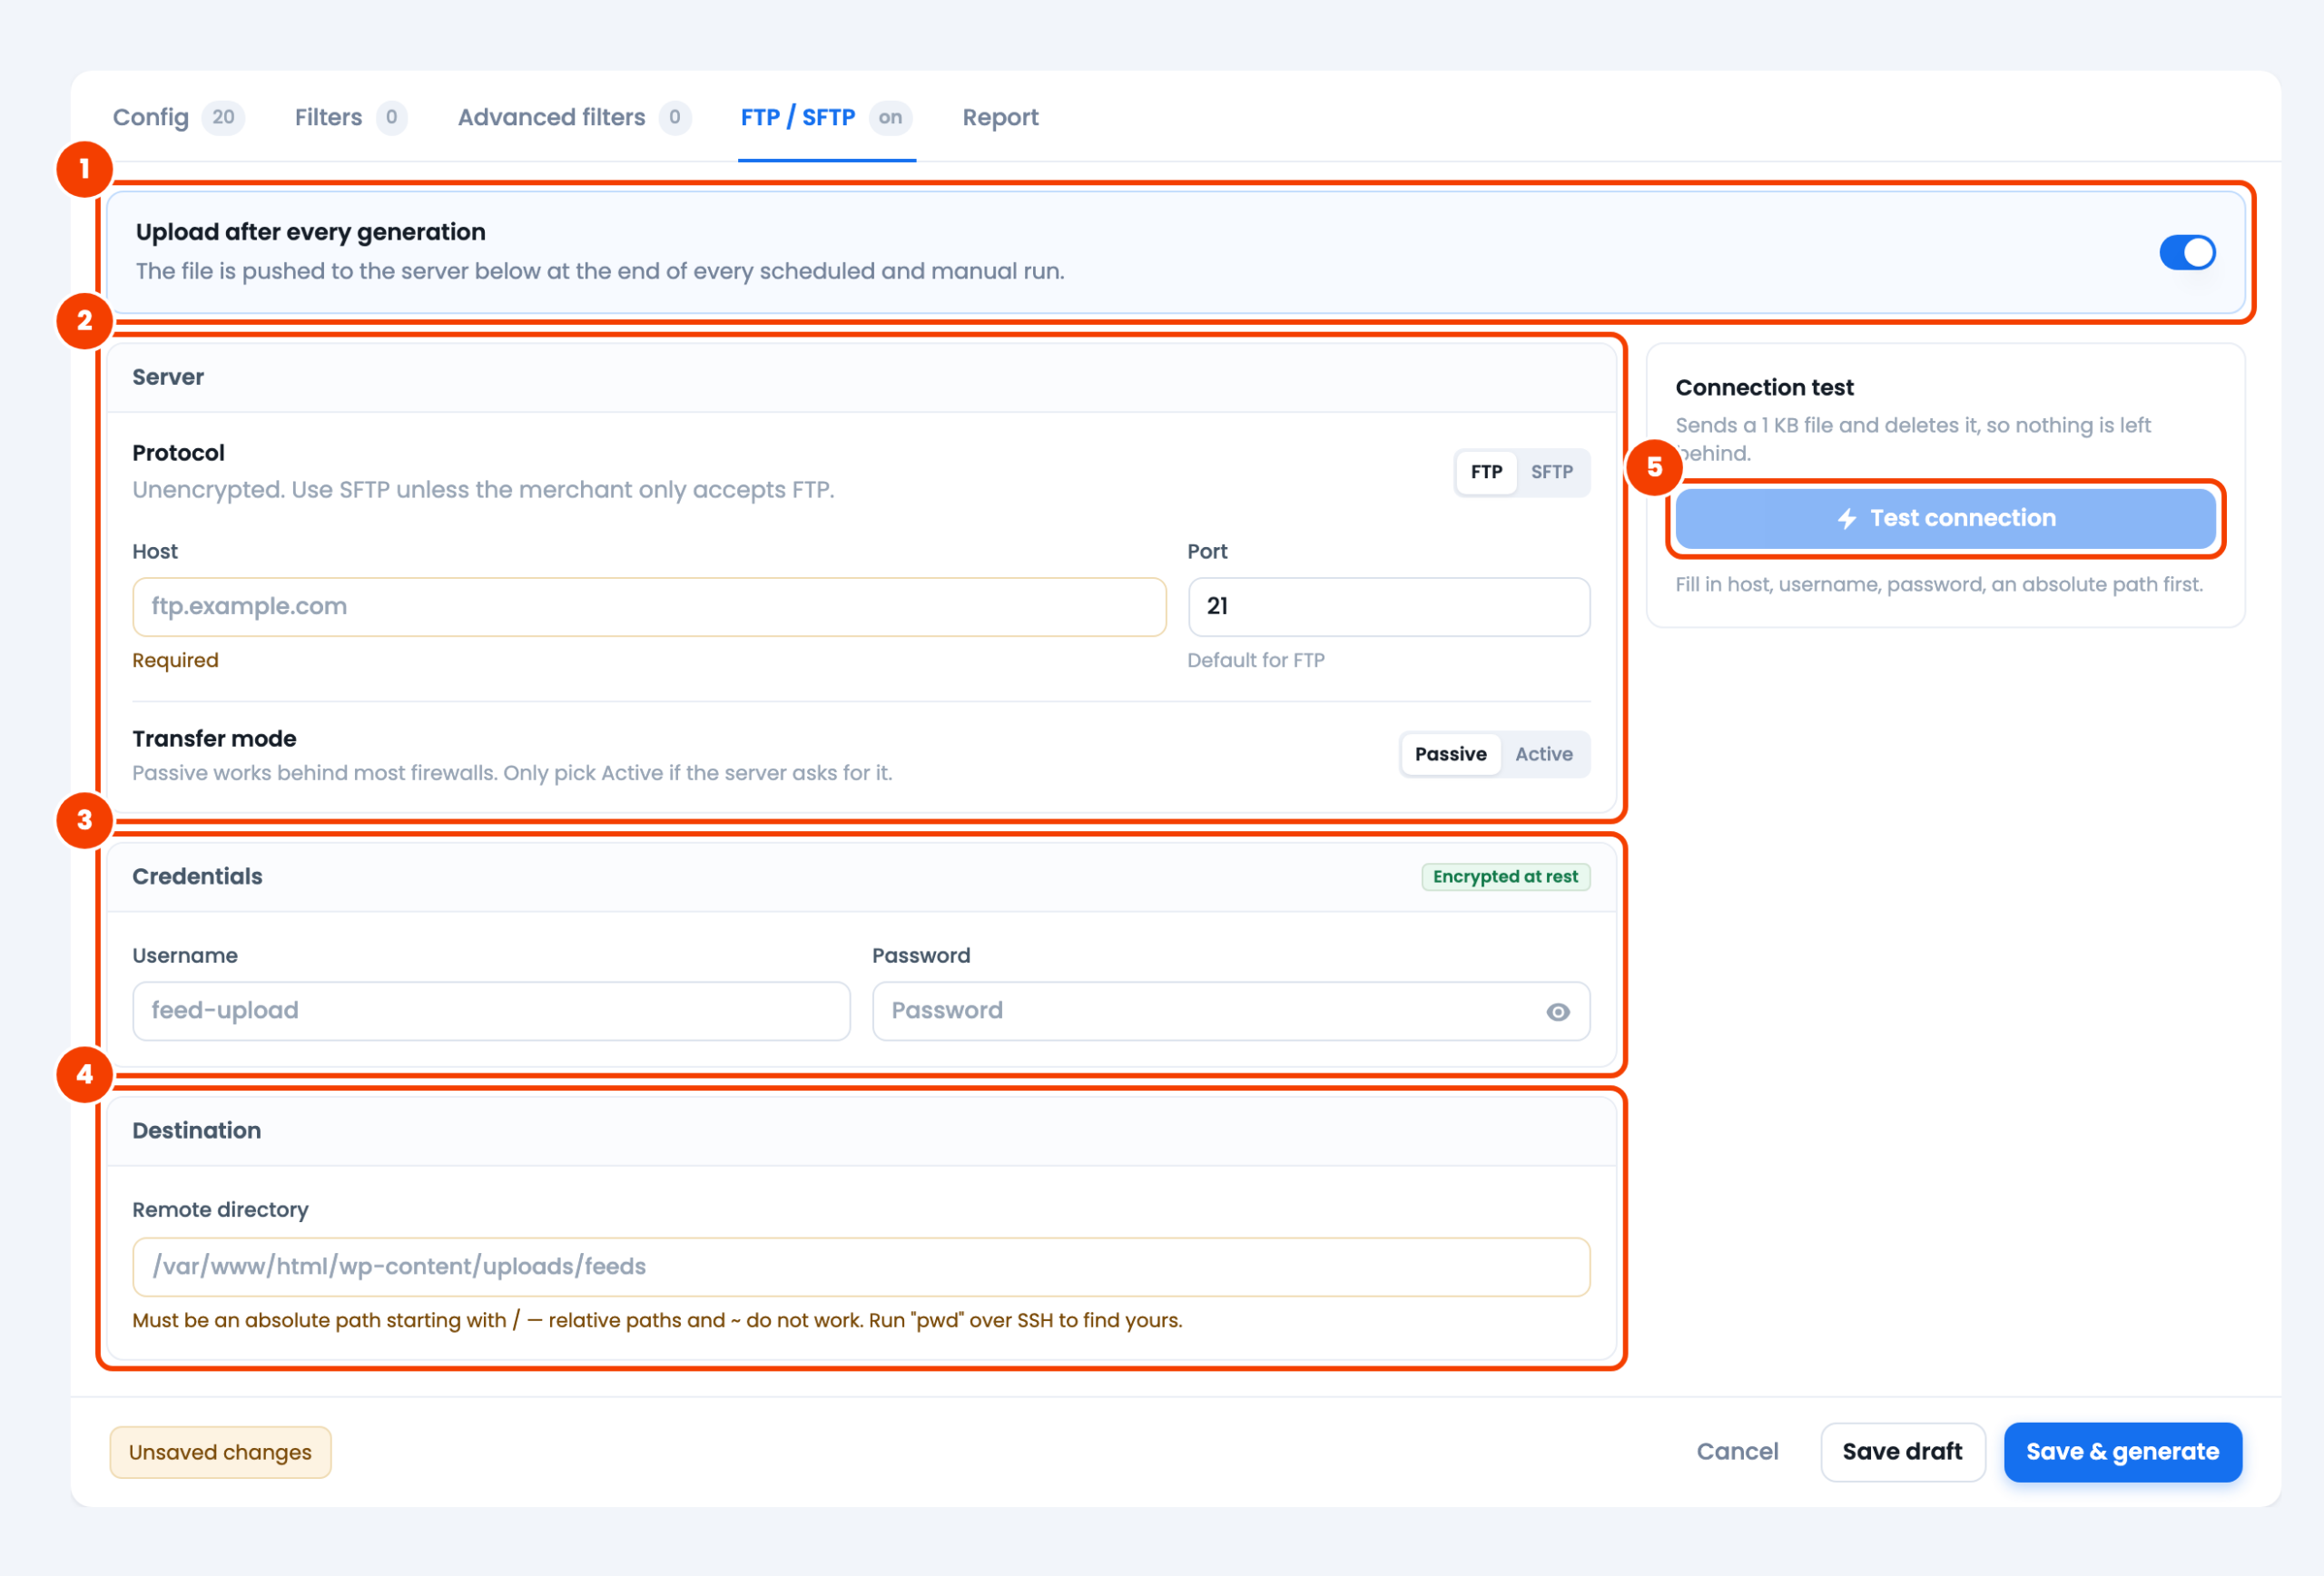Select the FTP / SFTP tab
Viewport: 2324px width, 1576px height.
click(826, 118)
